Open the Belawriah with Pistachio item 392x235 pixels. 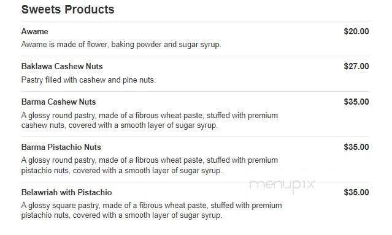[66, 192]
